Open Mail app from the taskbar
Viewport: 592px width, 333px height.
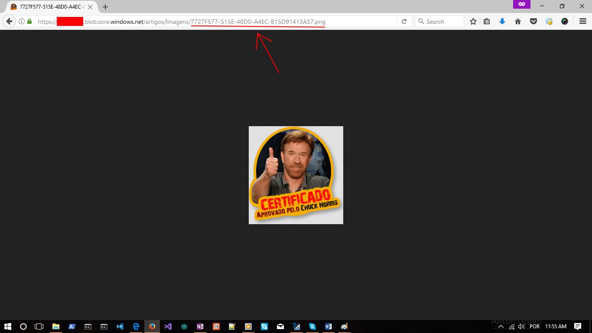click(x=280, y=326)
